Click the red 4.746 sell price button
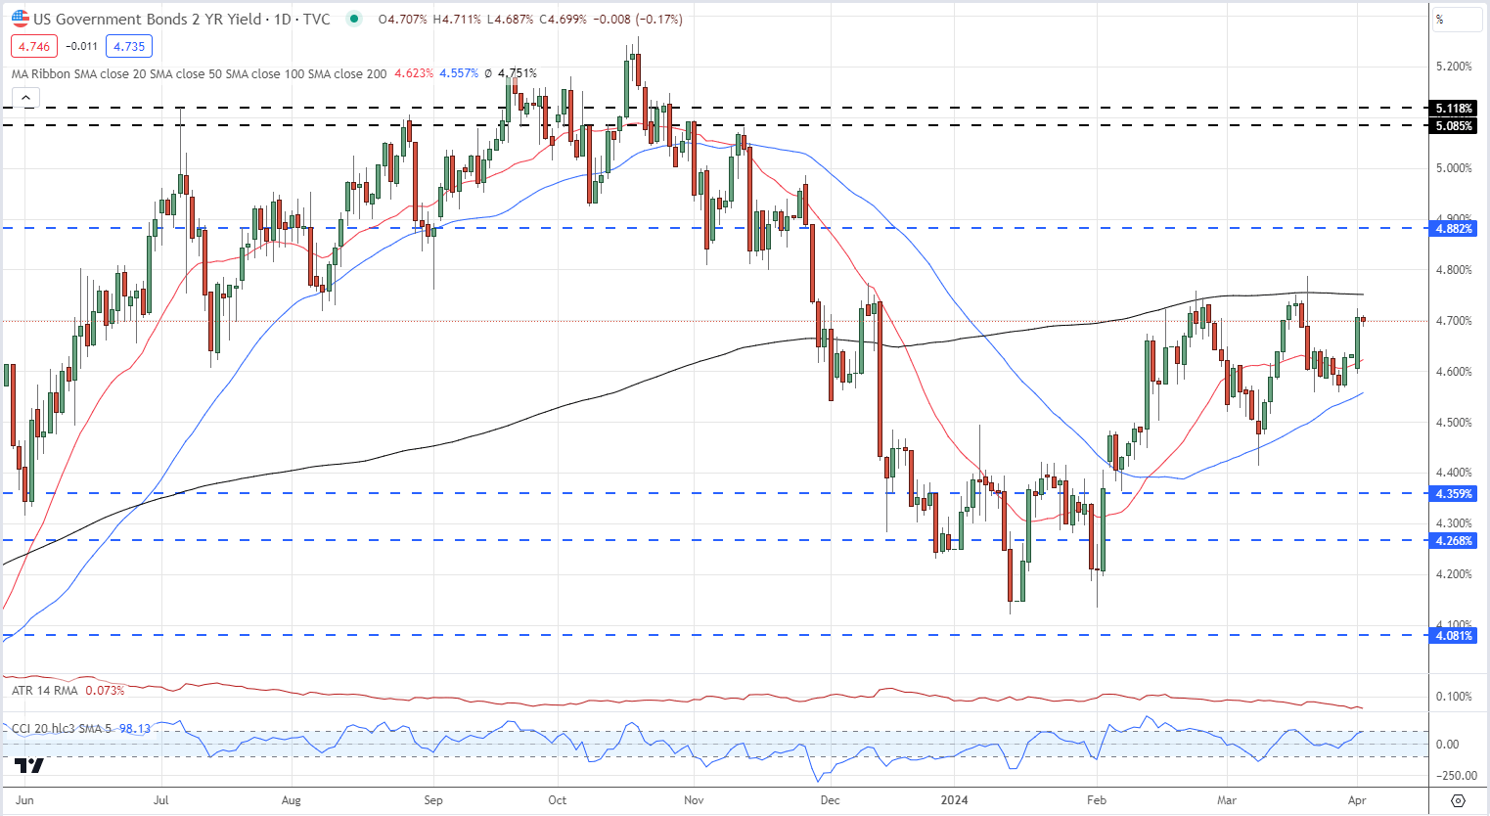 (x=34, y=46)
